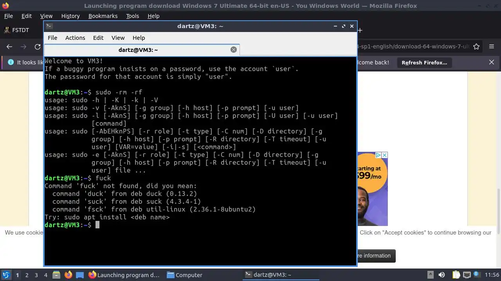Click the volume speaker tray icon
This screenshot has height=281, width=501.
(x=442, y=275)
